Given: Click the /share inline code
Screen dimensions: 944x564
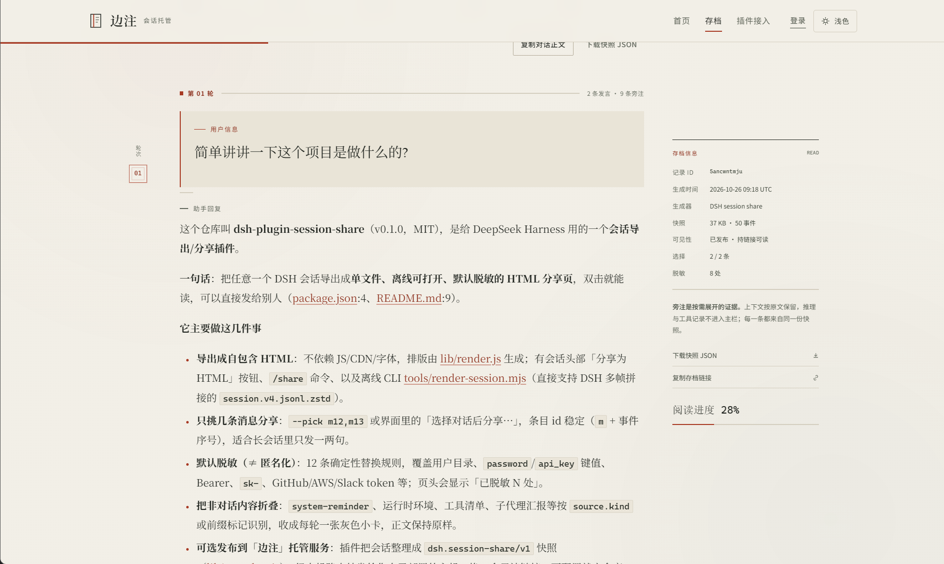Looking at the screenshot, I should click(x=288, y=379).
